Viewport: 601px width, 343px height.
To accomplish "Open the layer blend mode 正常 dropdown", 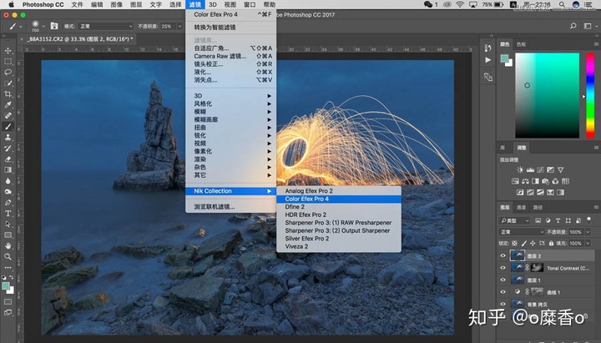I will click(x=522, y=232).
